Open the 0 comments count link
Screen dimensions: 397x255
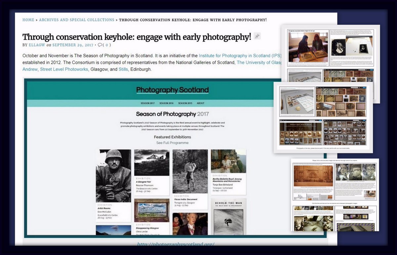coord(107,45)
